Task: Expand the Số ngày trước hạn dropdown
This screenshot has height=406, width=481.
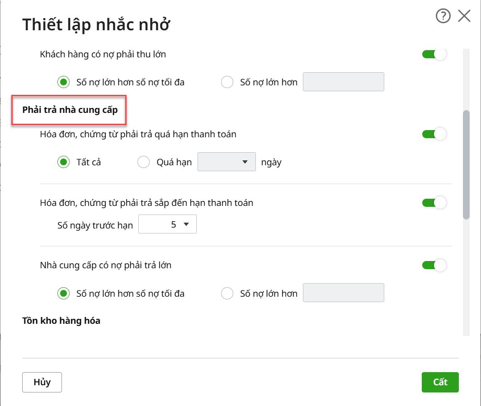Action: 167,224
